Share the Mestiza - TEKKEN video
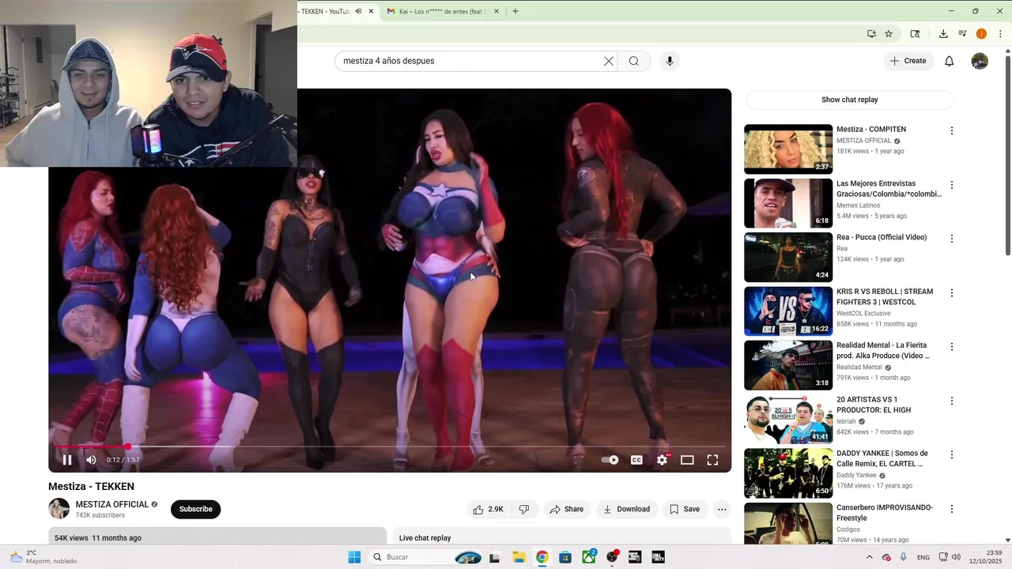Screen dimensions: 1012x569 [567, 509]
